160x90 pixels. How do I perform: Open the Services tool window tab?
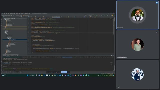22,72
